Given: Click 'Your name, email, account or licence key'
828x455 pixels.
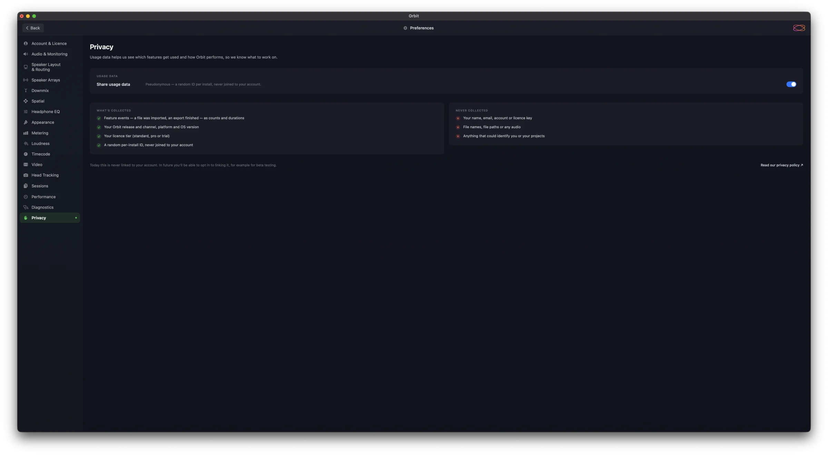Looking at the screenshot, I should (x=497, y=118).
